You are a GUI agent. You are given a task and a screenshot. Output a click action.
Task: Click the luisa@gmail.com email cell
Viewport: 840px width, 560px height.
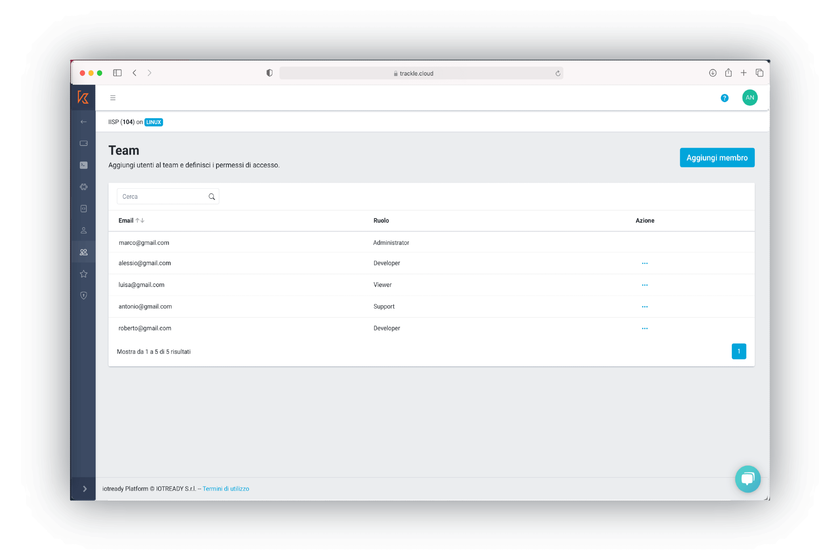(142, 285)
